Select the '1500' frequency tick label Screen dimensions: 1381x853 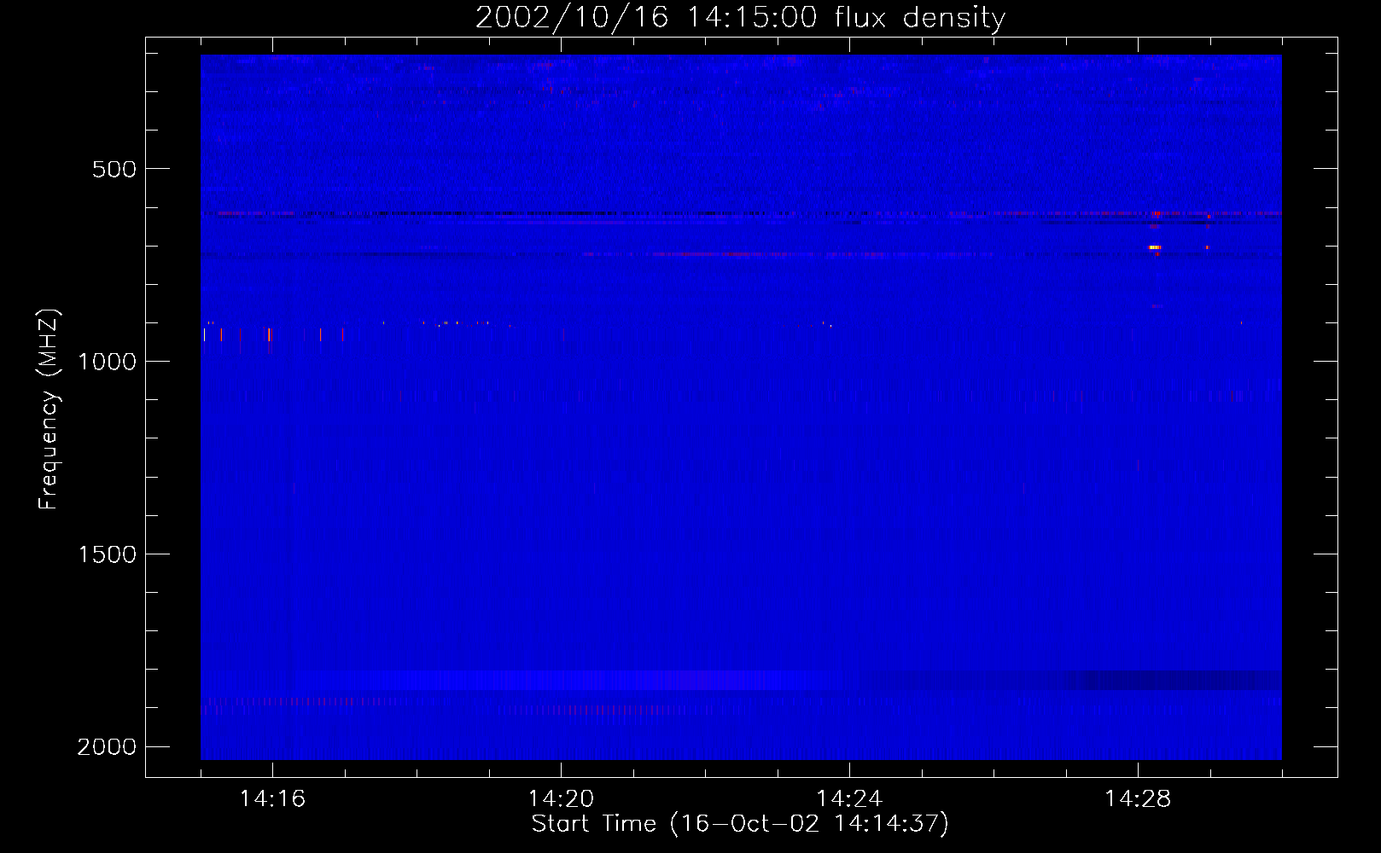pyautogui.click(x=107, y=554)
